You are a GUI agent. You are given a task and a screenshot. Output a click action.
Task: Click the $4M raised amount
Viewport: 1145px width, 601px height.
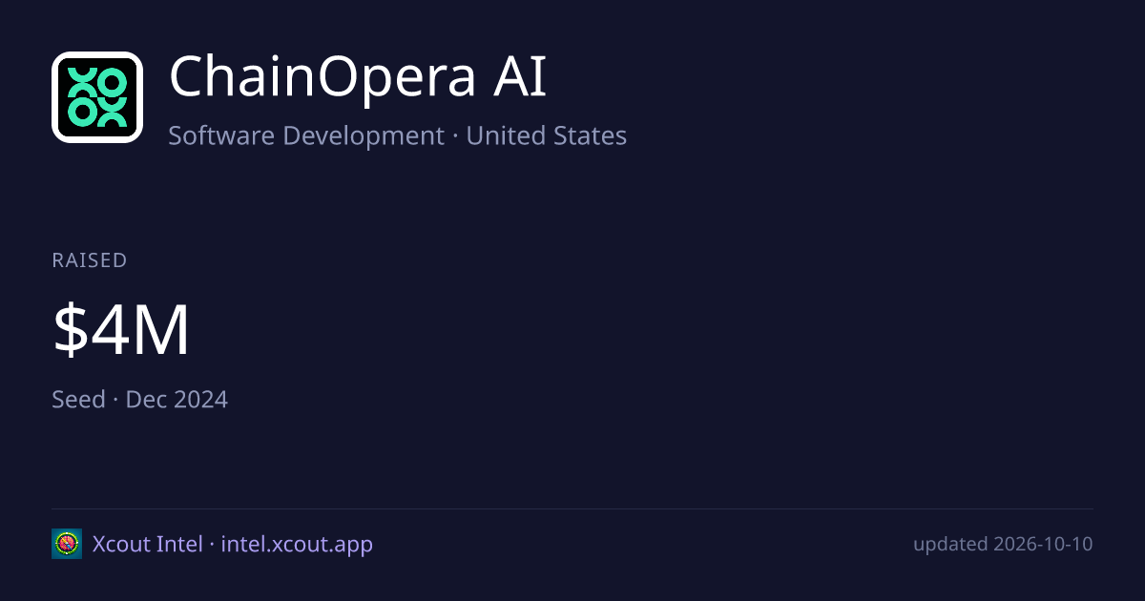pos(121,330)
